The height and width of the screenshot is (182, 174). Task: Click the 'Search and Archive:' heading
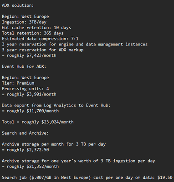click(25, 133)
